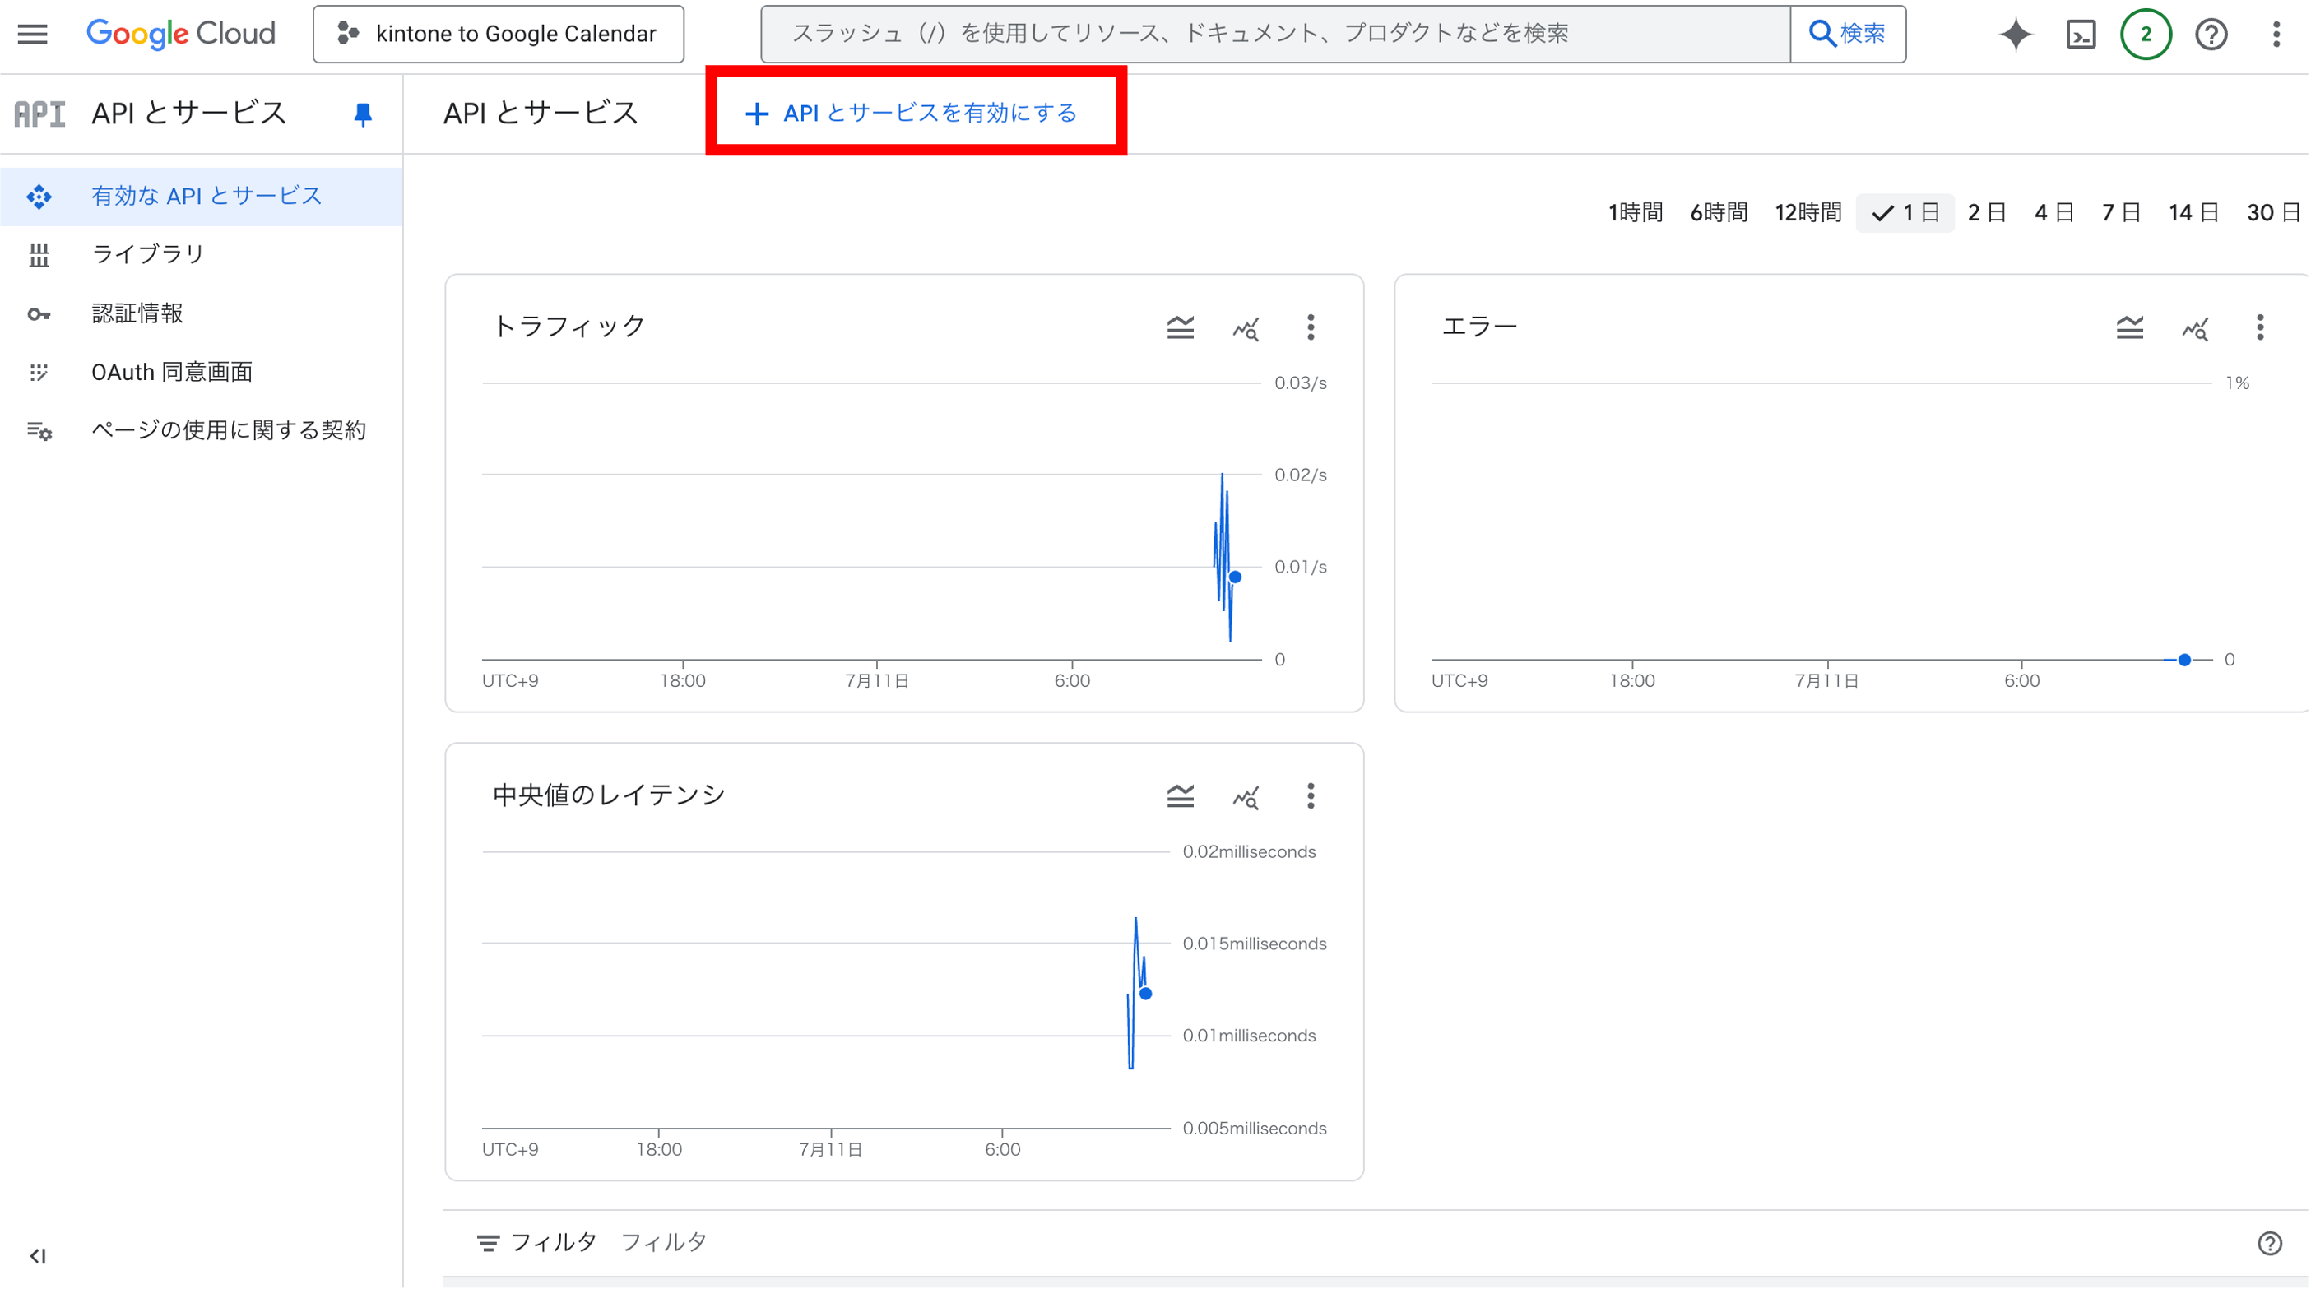
Task: Toggle legend on トラフィック chart
Action: point(1181,327)
